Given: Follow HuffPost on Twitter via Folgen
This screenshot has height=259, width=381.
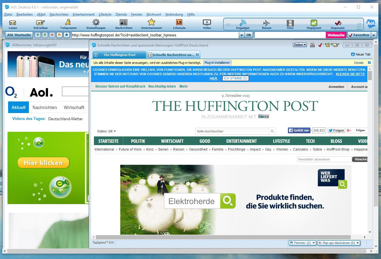Looking at the screenshot, I should 336,130.
